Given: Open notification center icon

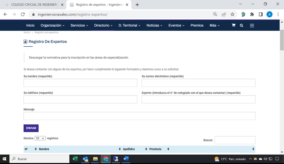Looking at the screenshot, I should [277, 159].
